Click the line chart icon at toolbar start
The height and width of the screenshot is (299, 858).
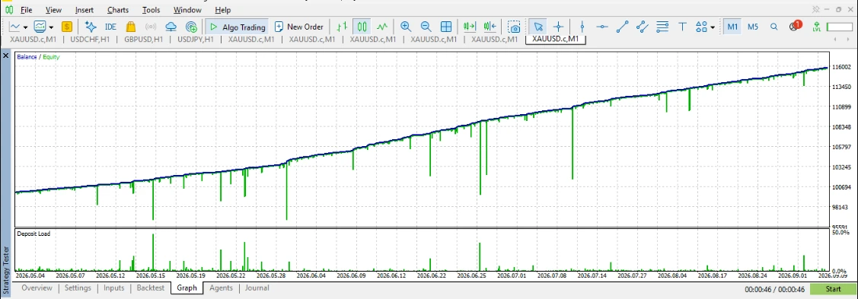[x=14, y=26]
